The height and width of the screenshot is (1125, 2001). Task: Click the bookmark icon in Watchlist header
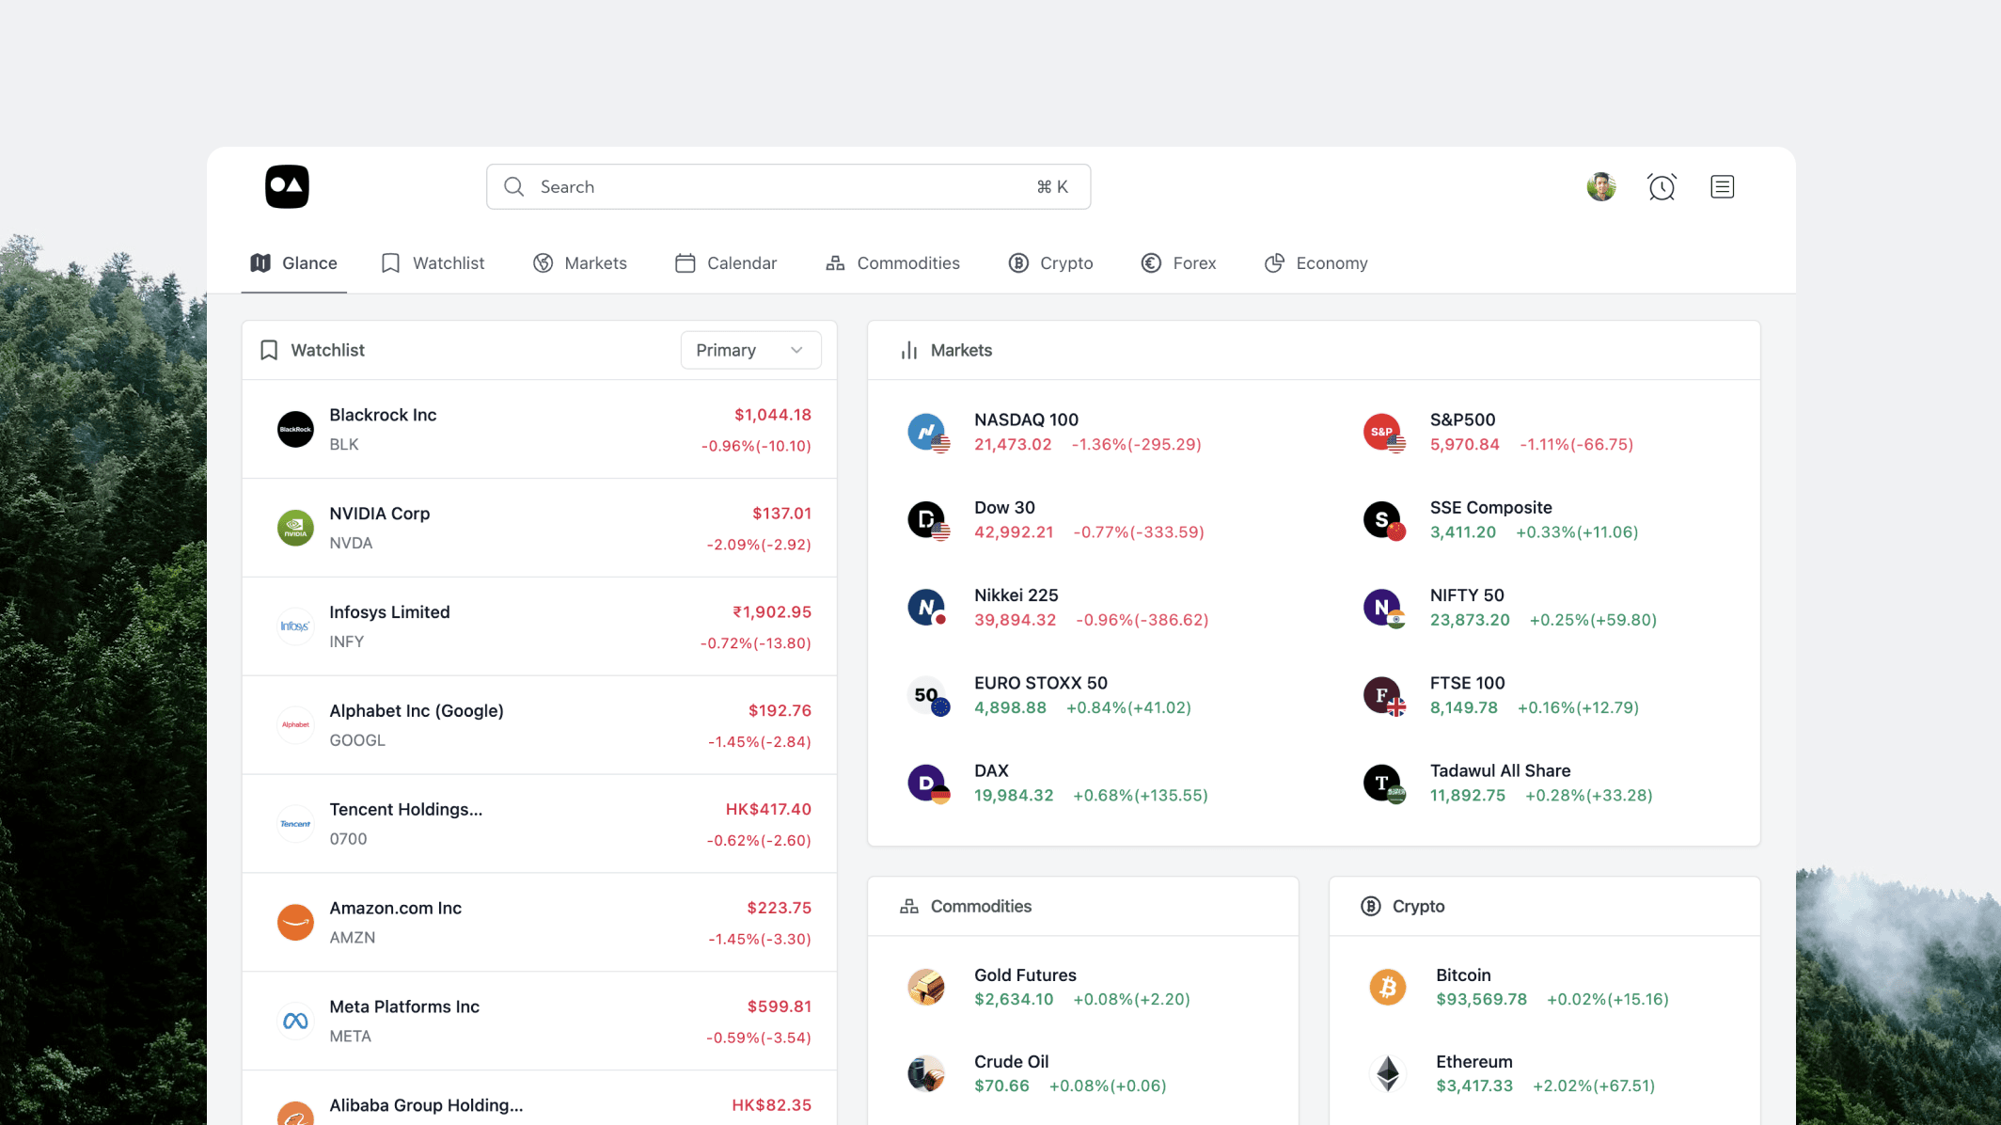(x=269, y=350)
